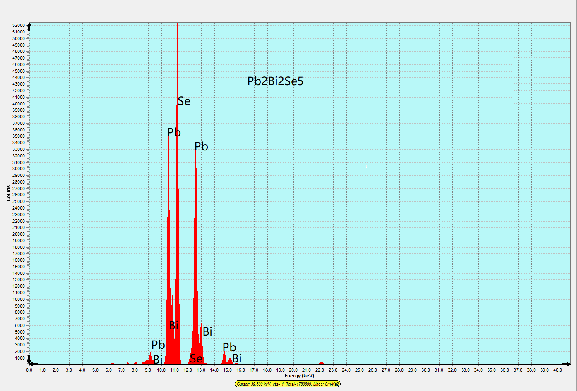
Task: Click the up arrow atop the Counts axis
Action: coord(29,26)
